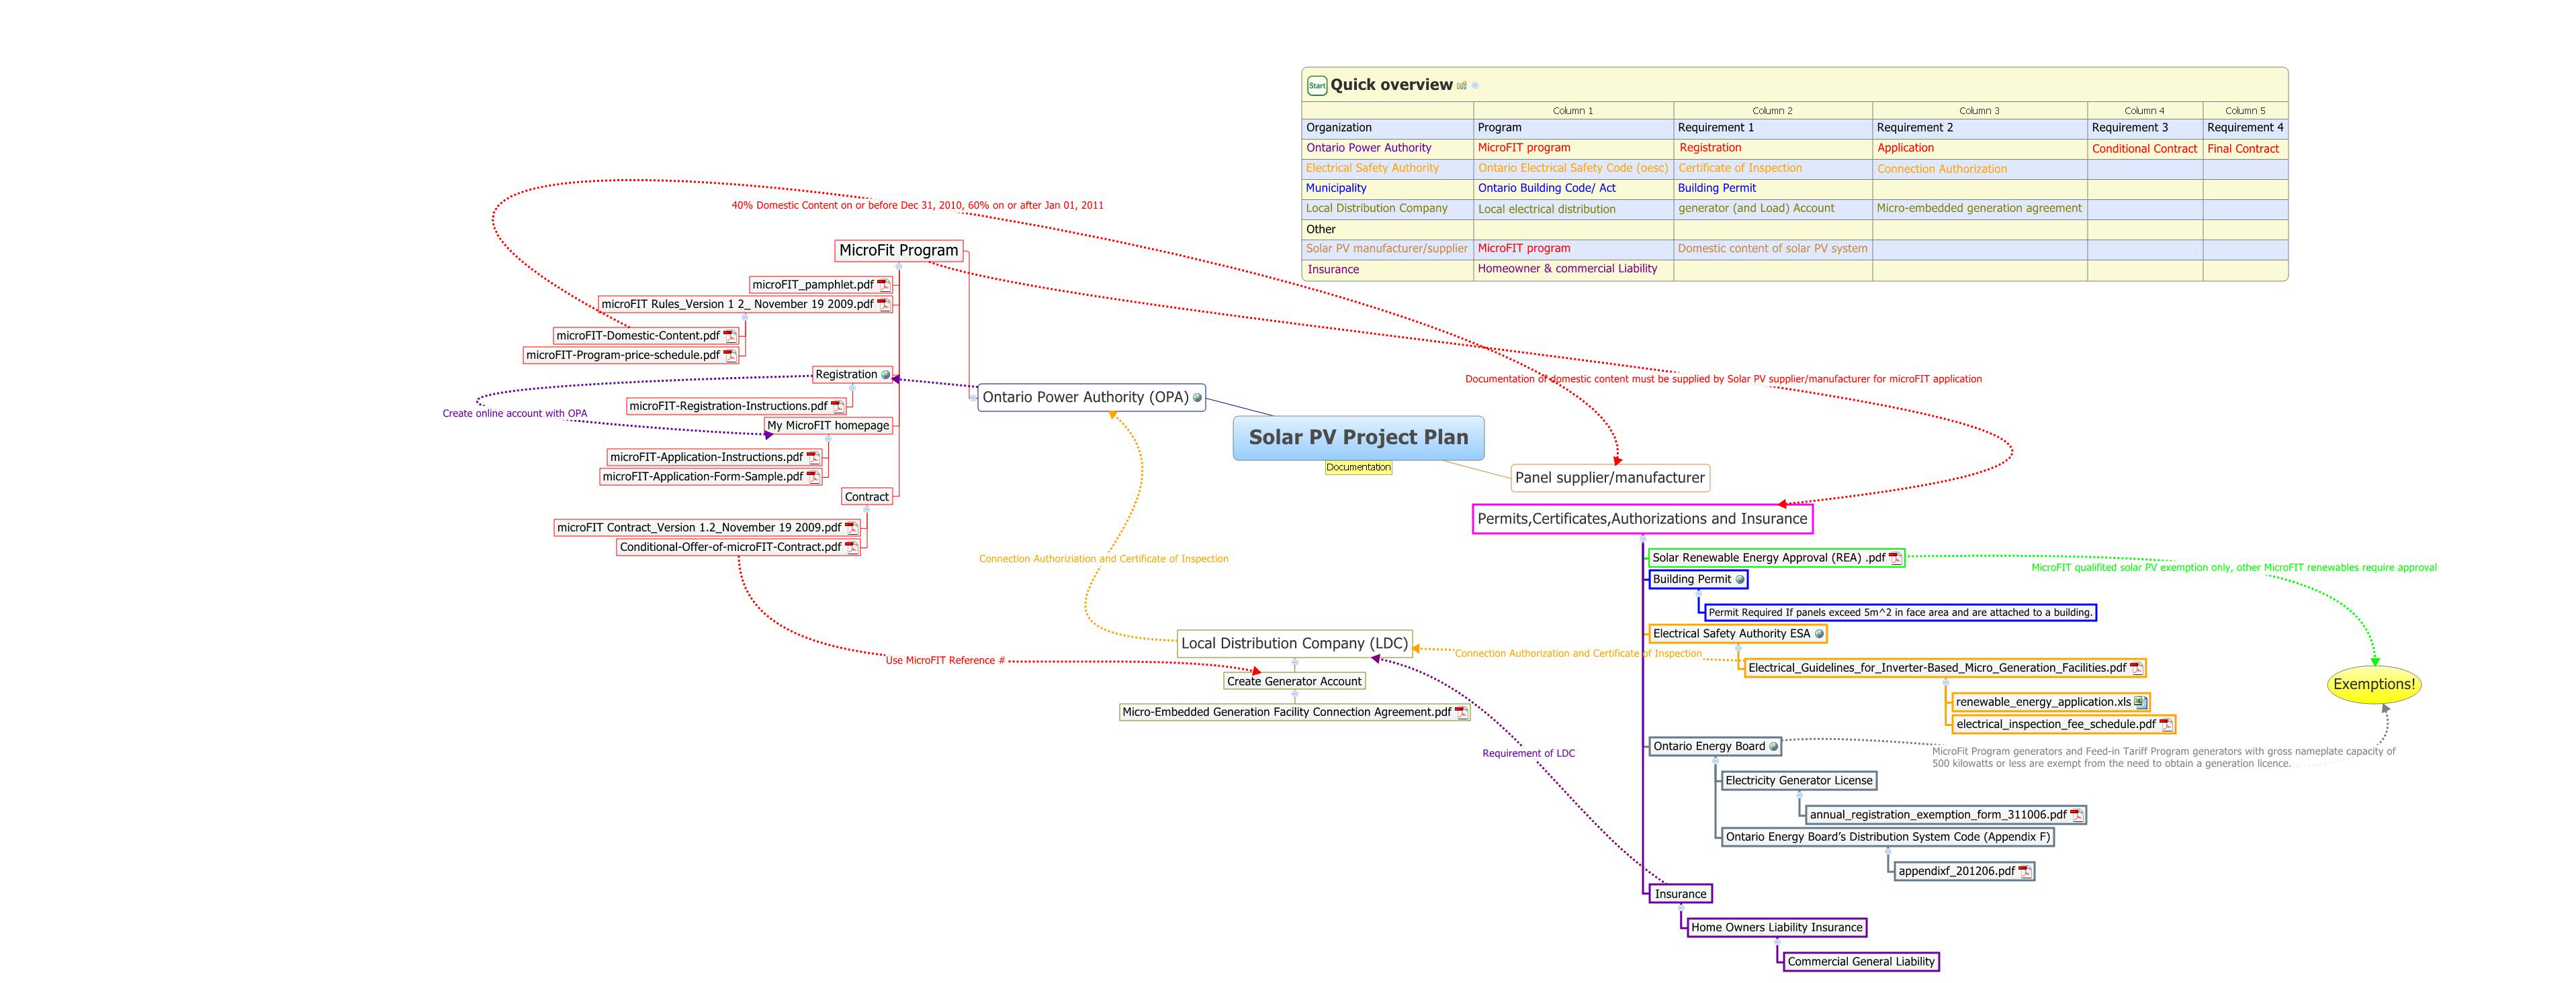Open PDF icon on microFIT-Application-Form-Sample.pdf
The width and height of the screenshot is (2576, 983).
813,478
